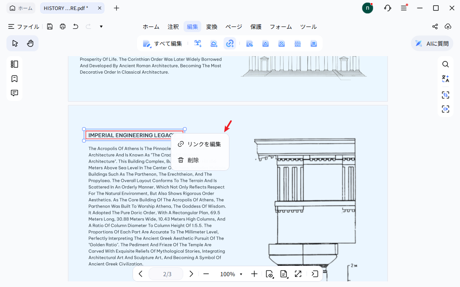Open the customer support headset icon

pos(388,8)
